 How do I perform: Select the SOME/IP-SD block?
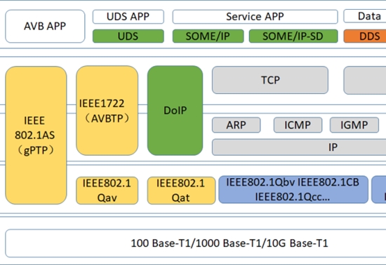(293, 36)
